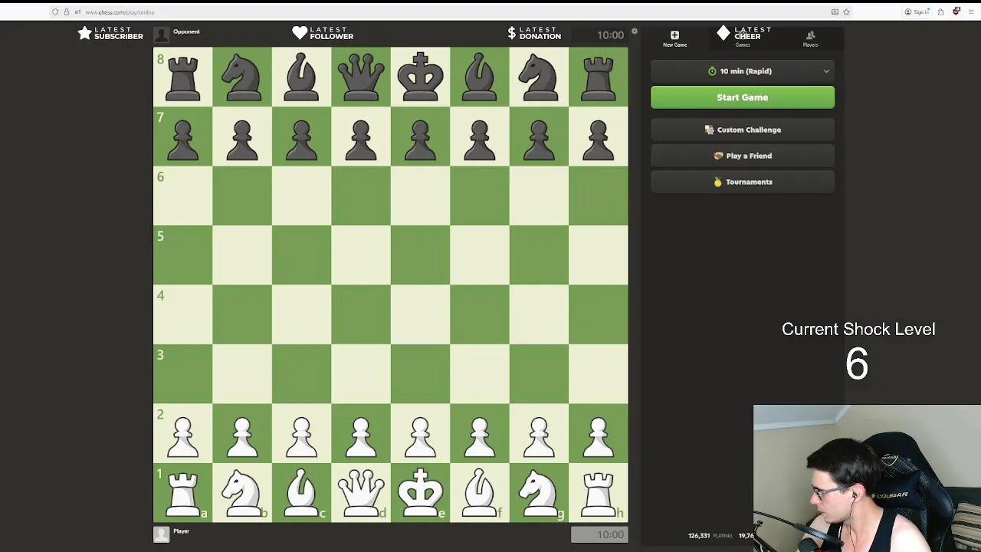Image resolution: width=981 pixels, height=552 pixels.
Task: Open the red extension icon in toolbar
Action: (956, 11)
